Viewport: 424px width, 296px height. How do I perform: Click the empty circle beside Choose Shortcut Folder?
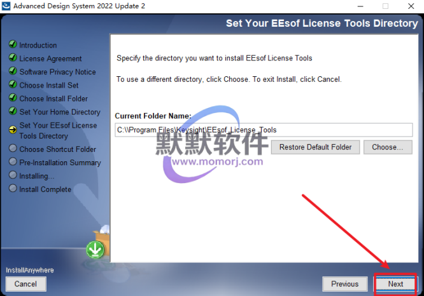coord(13,148)
